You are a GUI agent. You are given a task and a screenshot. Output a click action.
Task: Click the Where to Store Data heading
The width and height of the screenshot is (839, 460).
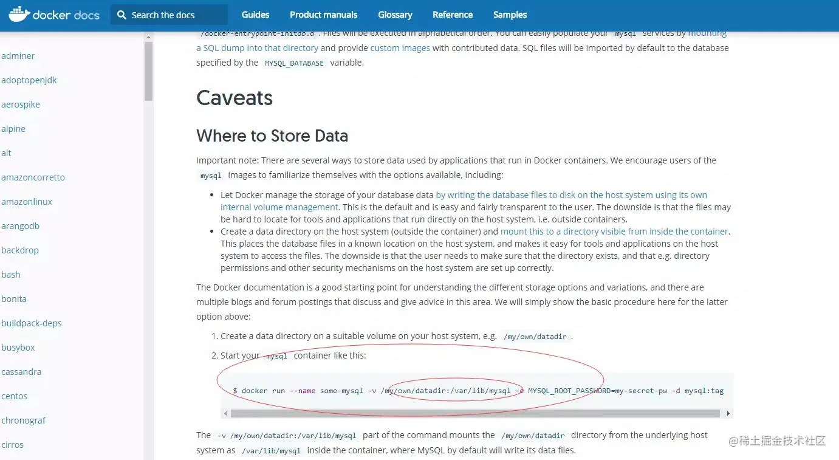point(272,136)
